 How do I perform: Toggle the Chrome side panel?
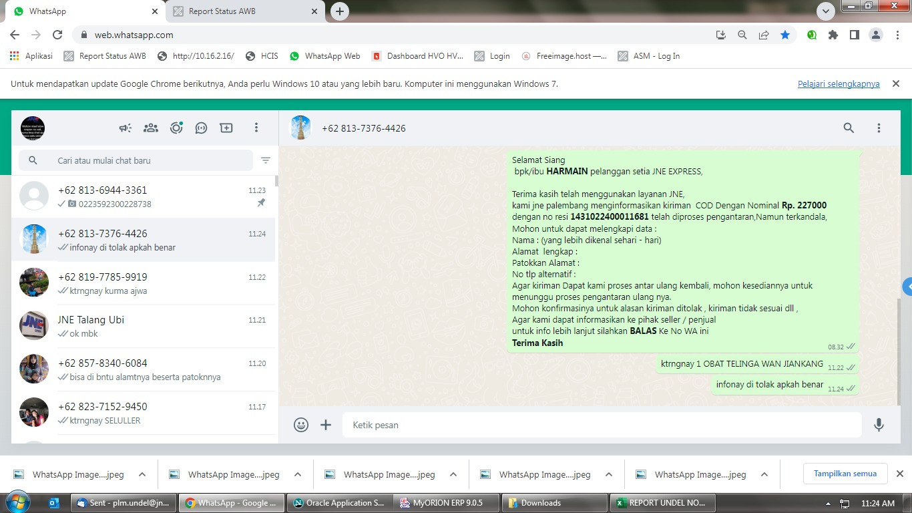(854, 35)
